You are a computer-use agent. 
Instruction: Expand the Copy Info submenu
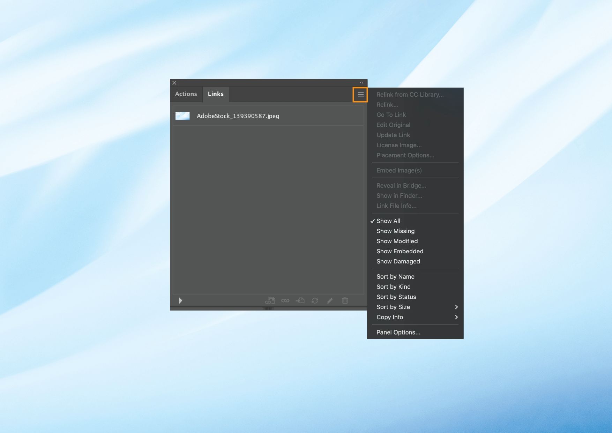click(x=415, y=317)
